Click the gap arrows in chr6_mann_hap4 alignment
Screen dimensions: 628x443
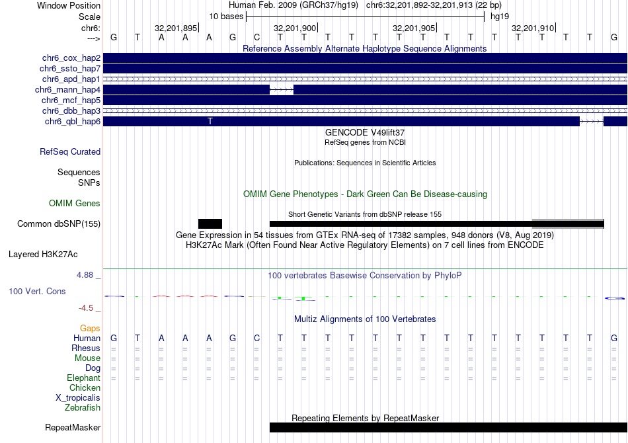click(x=282, y=90)
